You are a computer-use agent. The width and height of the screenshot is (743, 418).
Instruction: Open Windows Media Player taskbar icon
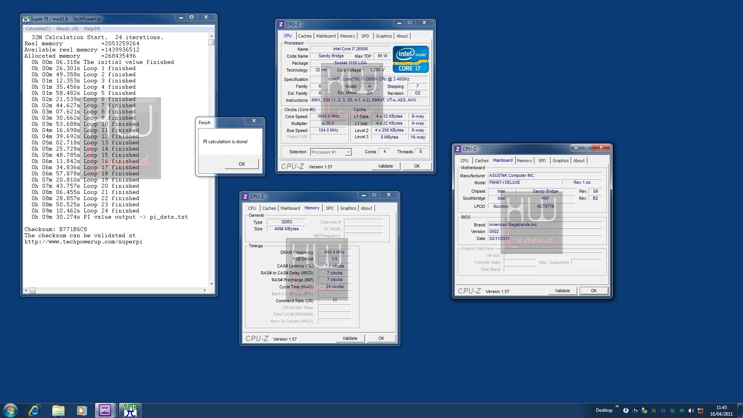coord(82,410)
